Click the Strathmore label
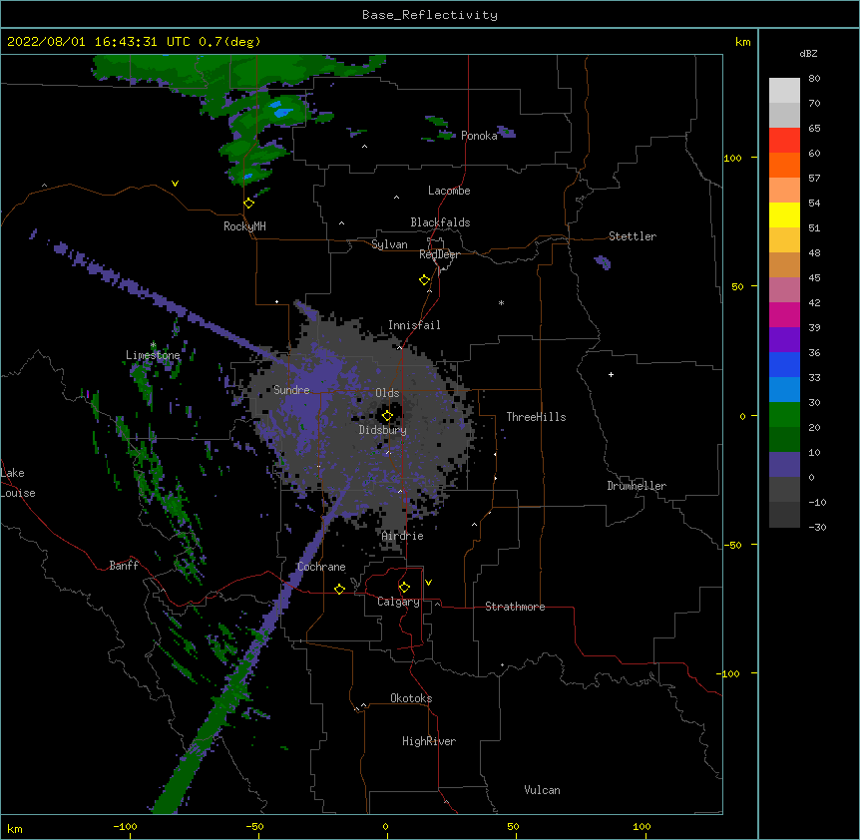This screenshot has width=860, height=840. pos(515,607)
